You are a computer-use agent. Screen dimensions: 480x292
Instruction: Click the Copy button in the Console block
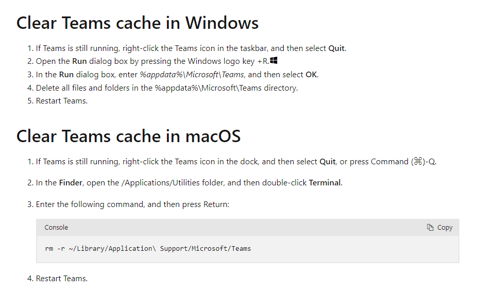(440, 228)
